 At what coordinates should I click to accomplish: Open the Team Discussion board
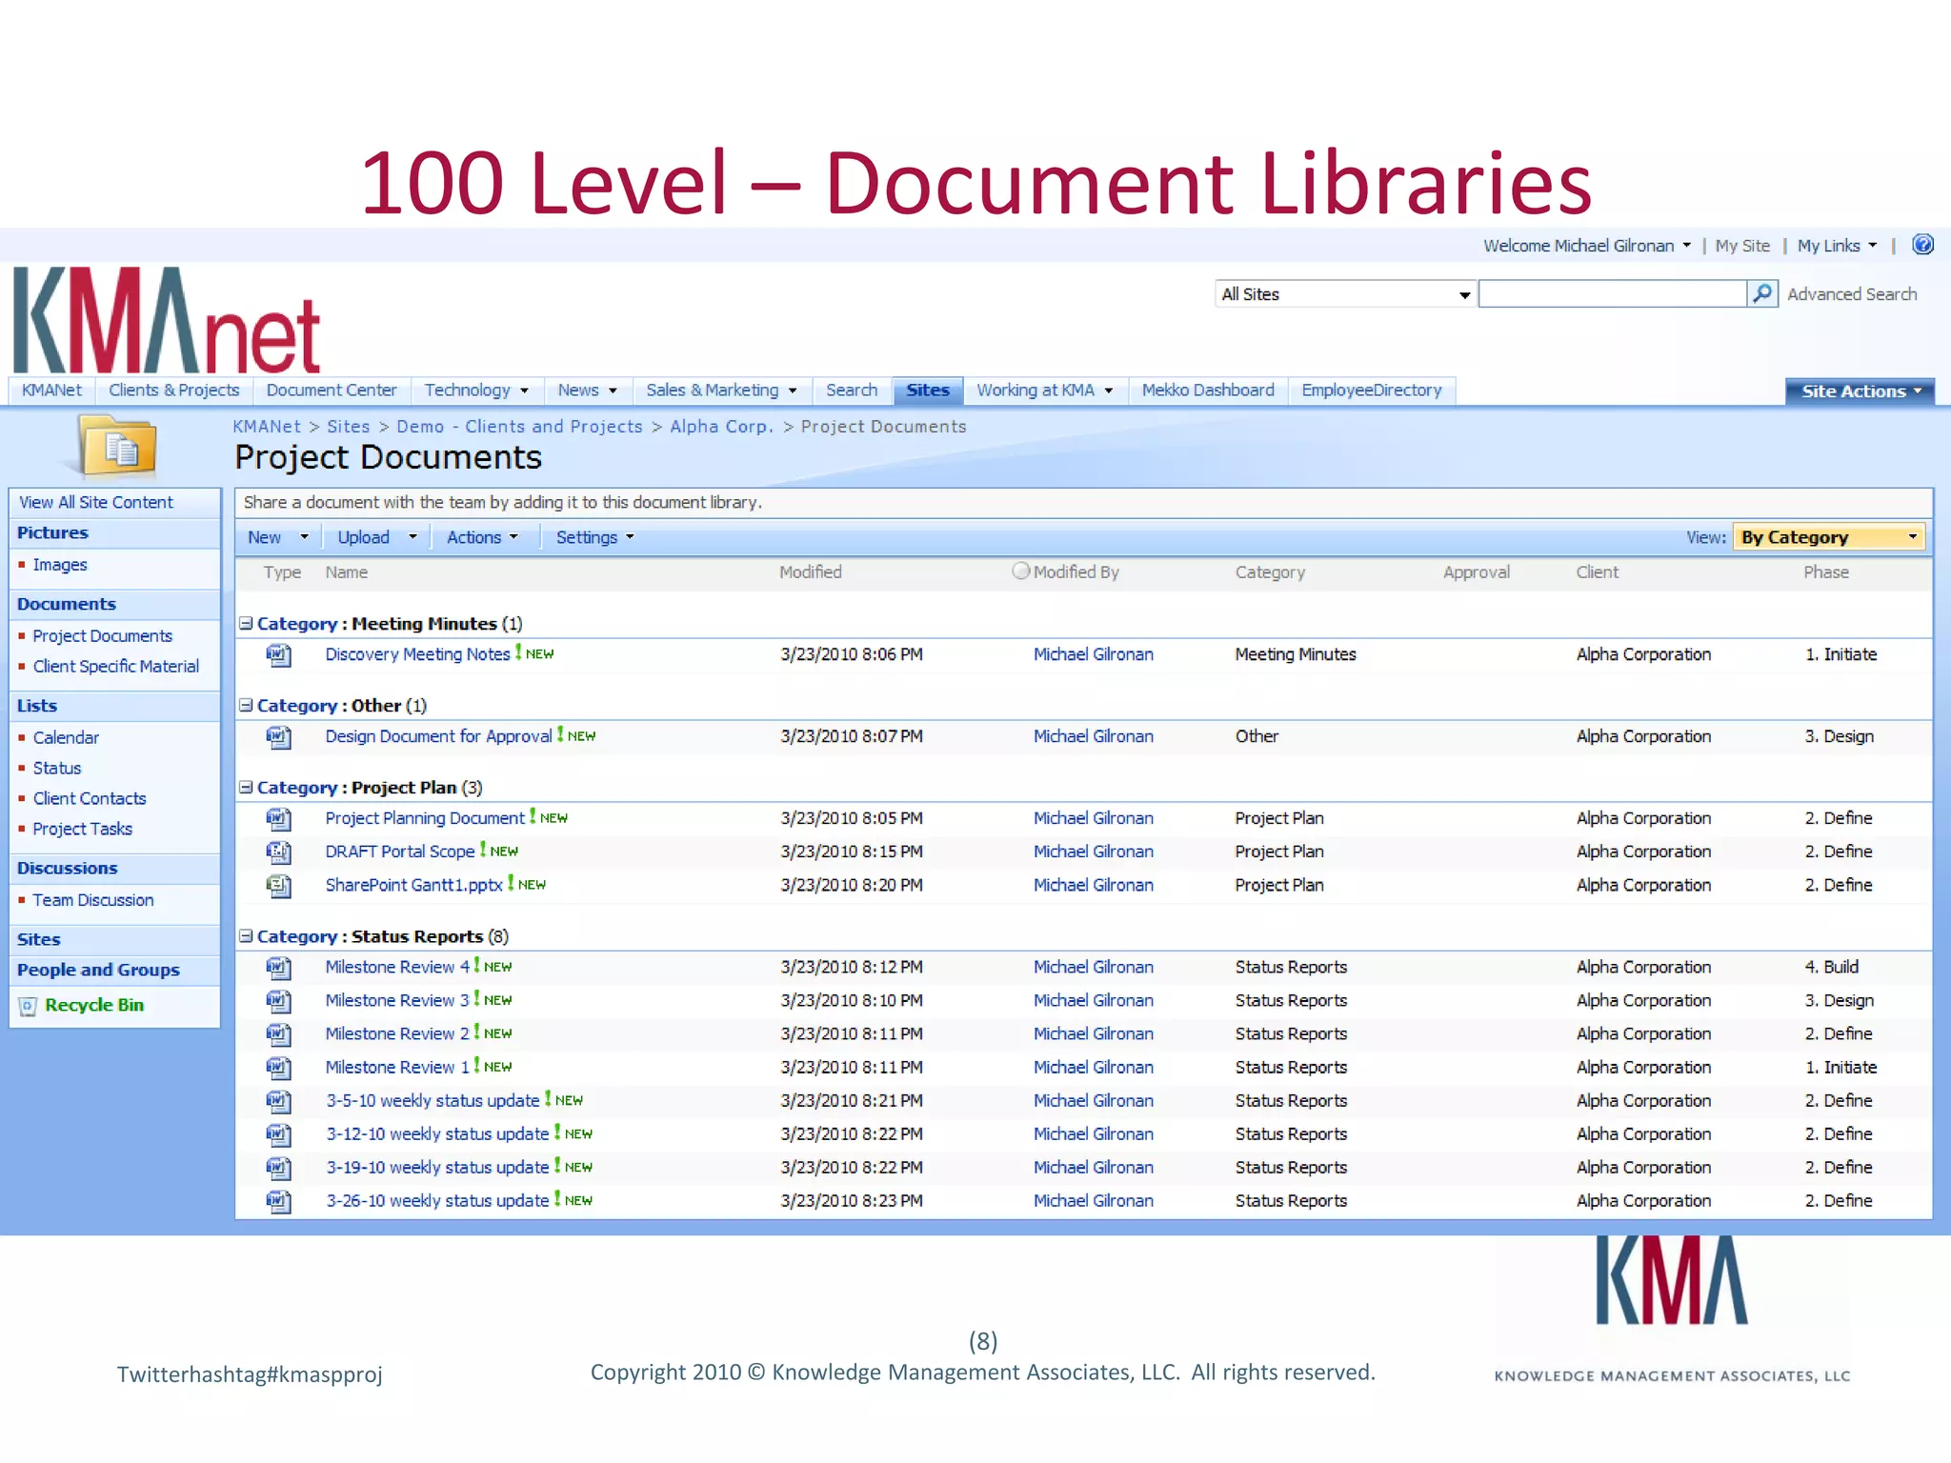point(93,900)
